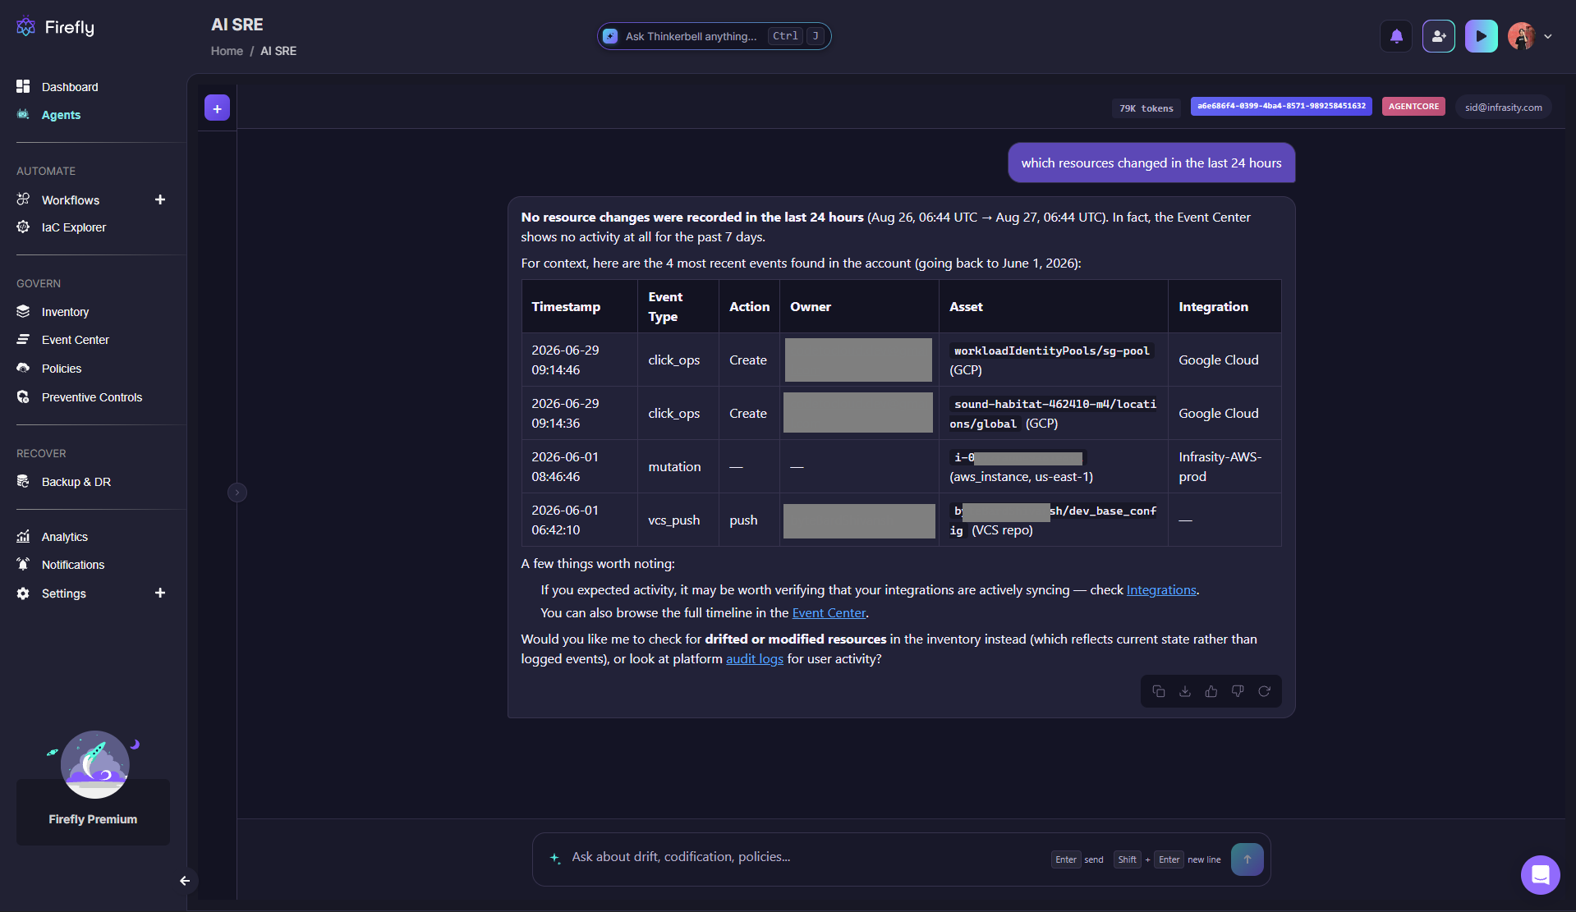The image size is (1576, 912).
Task: Regenerate the response
Action: pyautogui.click(x=1265, y=691)
